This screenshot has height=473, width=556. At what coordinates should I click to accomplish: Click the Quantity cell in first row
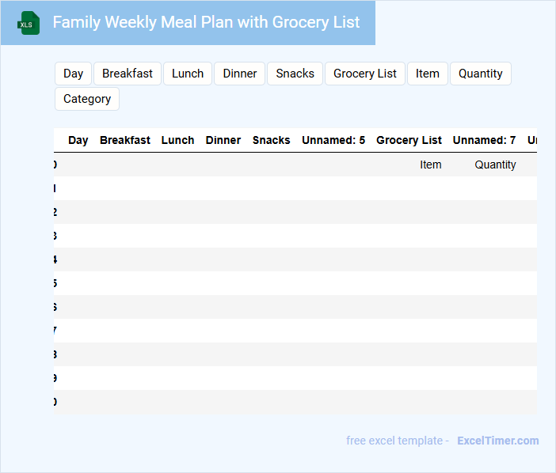(x=496, y=165)
